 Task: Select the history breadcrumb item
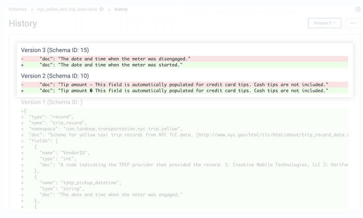pyautogui.click(x=121, y=9)
